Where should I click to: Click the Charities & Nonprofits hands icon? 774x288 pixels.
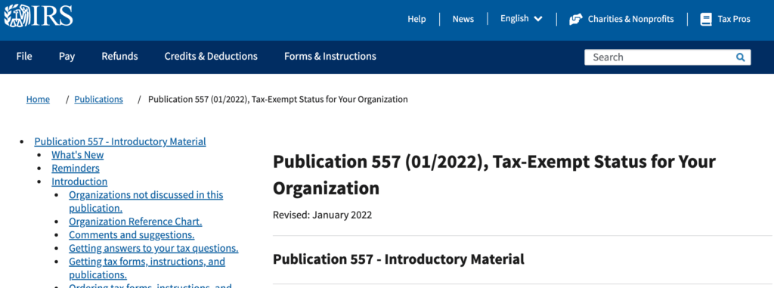pos(575,19)
